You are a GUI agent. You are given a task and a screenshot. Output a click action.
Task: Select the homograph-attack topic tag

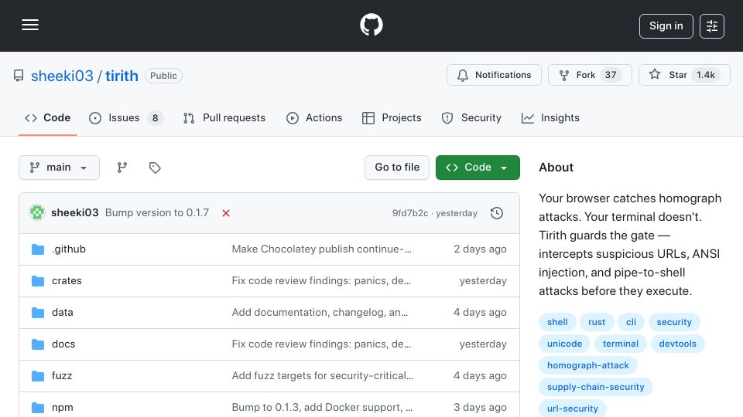pyautogui.click(x=588, y=365)
